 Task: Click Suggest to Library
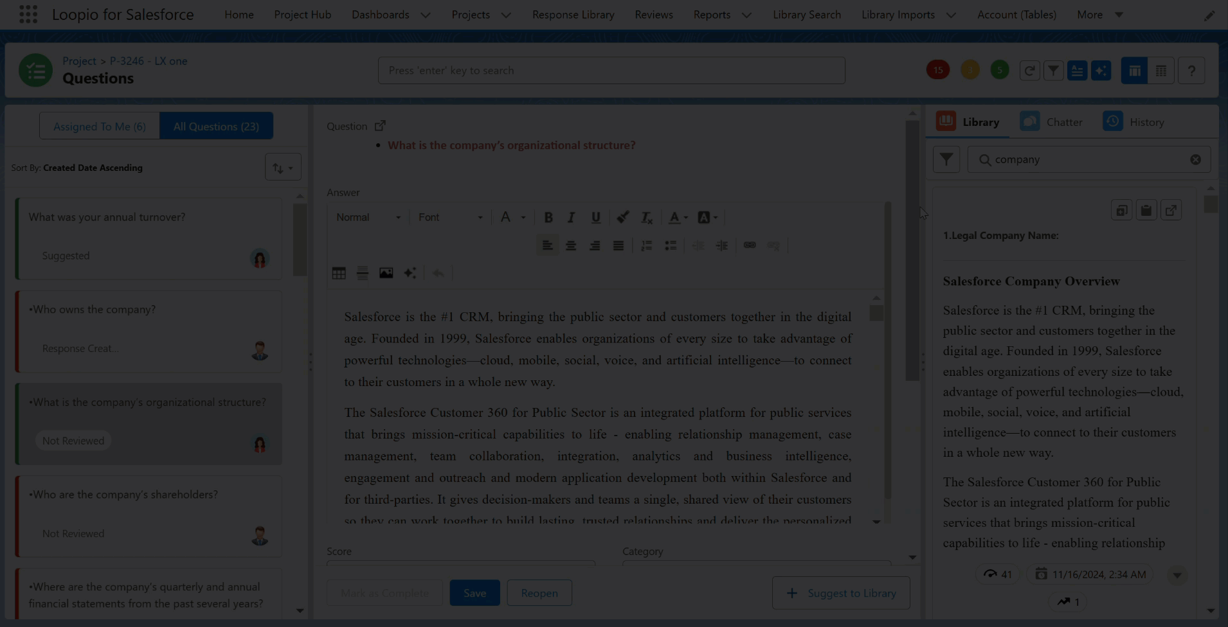(841, 593)
